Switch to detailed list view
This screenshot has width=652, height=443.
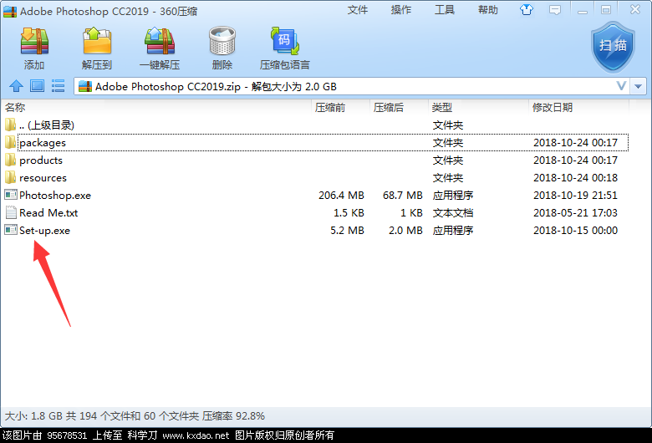58,86
